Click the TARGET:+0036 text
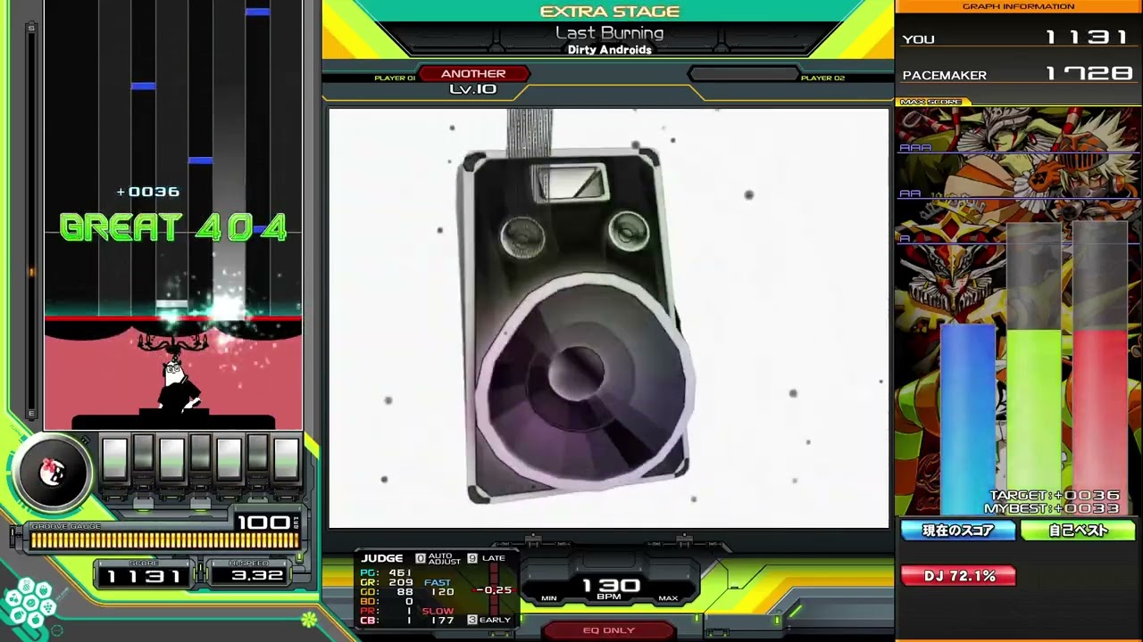Image resolution: width=1143 pixels, height=642 pixels. [1054, 495]
